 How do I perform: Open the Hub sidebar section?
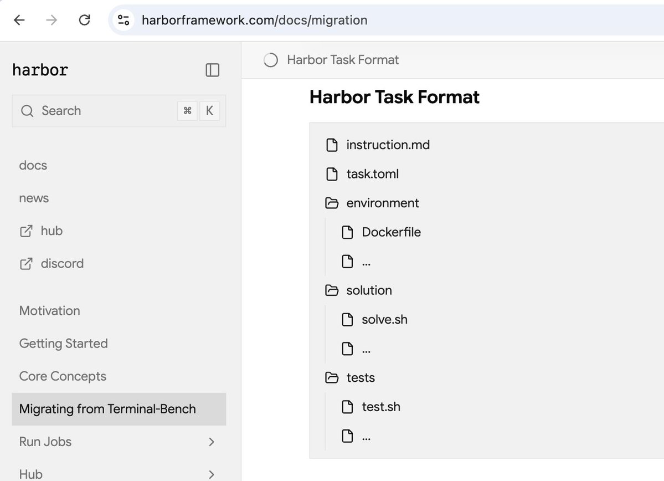(31, 474)
